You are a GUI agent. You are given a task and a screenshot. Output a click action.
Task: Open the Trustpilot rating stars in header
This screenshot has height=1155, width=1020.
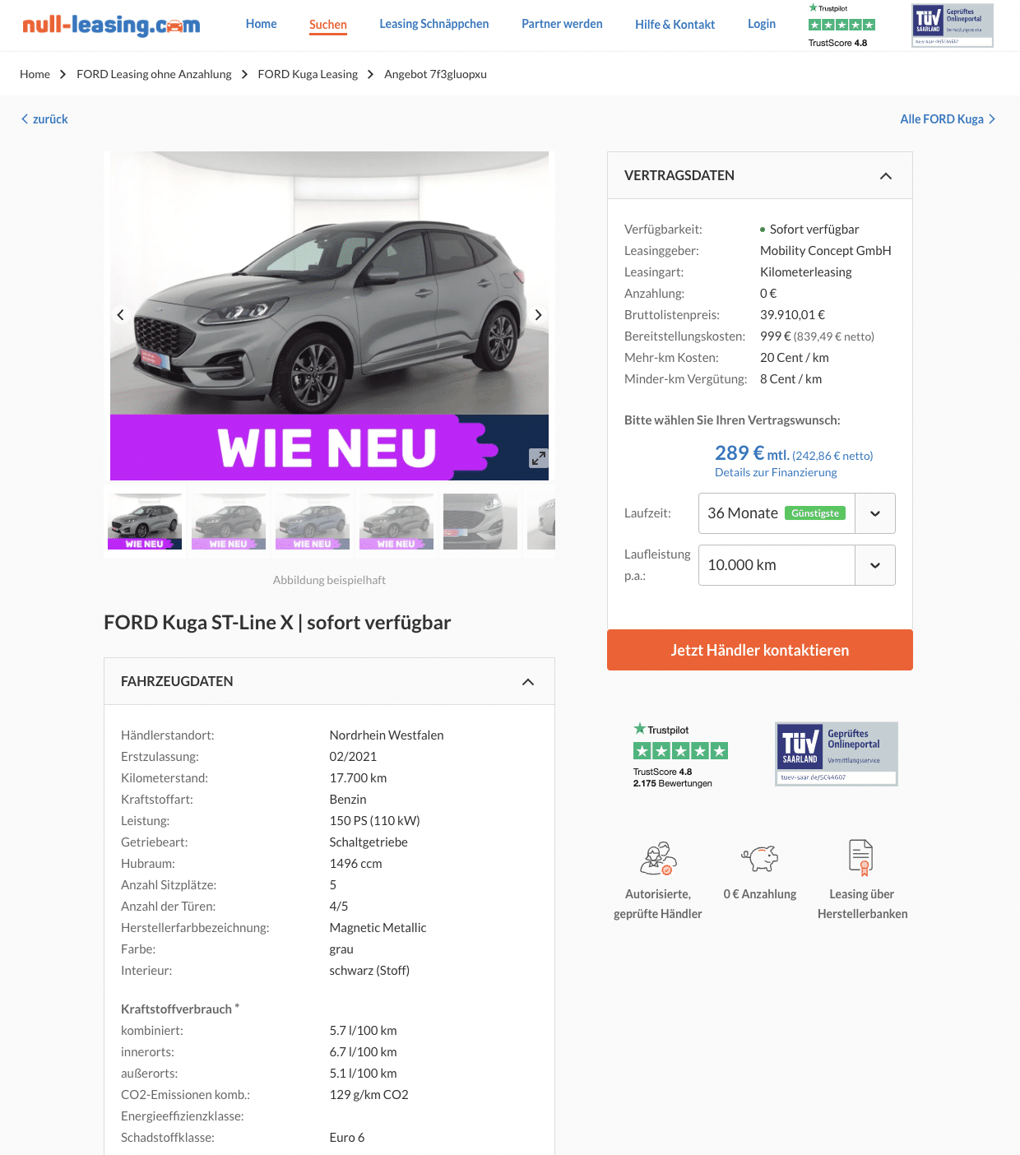click(x=841, y=25)
